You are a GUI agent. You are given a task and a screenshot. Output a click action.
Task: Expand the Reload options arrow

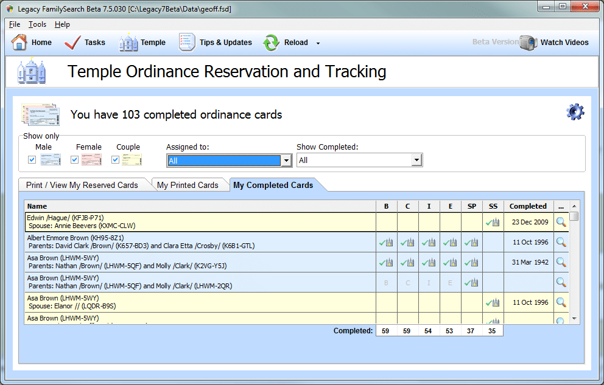318,43
